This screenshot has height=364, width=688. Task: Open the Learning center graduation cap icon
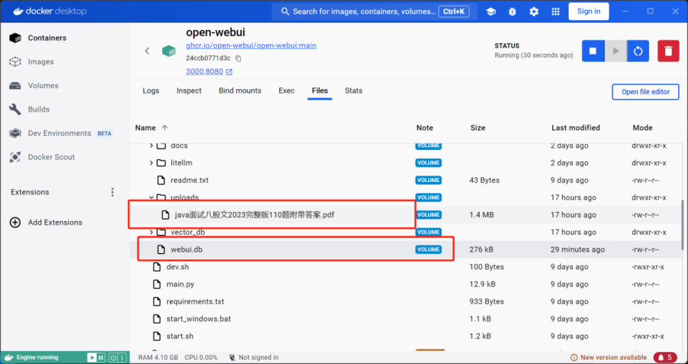[491, 12]
